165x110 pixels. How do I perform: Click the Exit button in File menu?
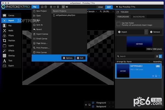click(80, 58)
